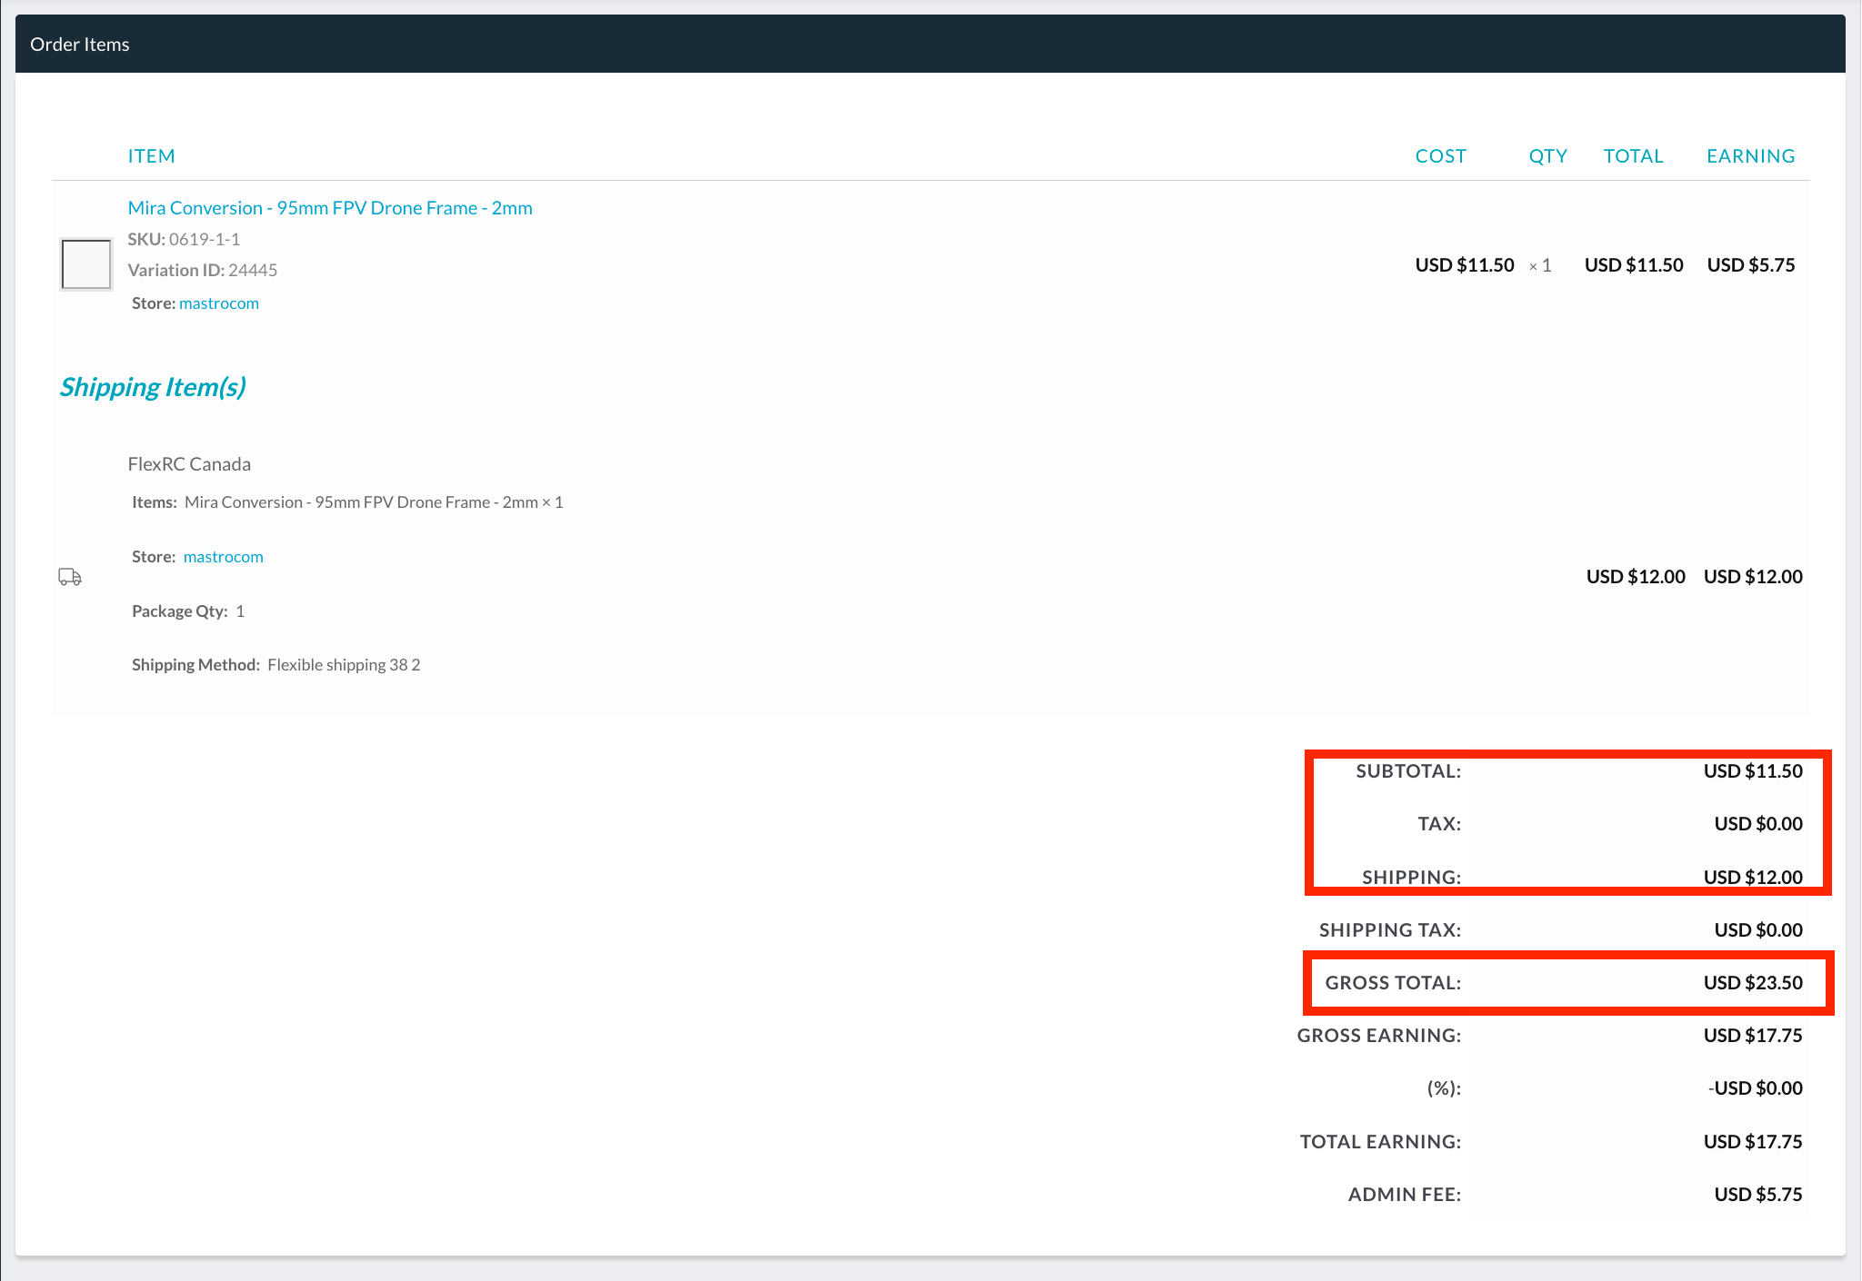Click the COST column header
This screenshot has height=1281, width=1862.
[1440, 156]
